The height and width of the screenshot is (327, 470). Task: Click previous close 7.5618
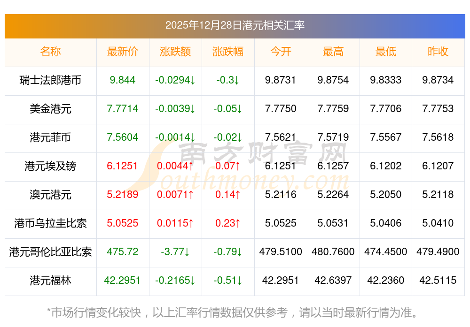coord(438,137)
